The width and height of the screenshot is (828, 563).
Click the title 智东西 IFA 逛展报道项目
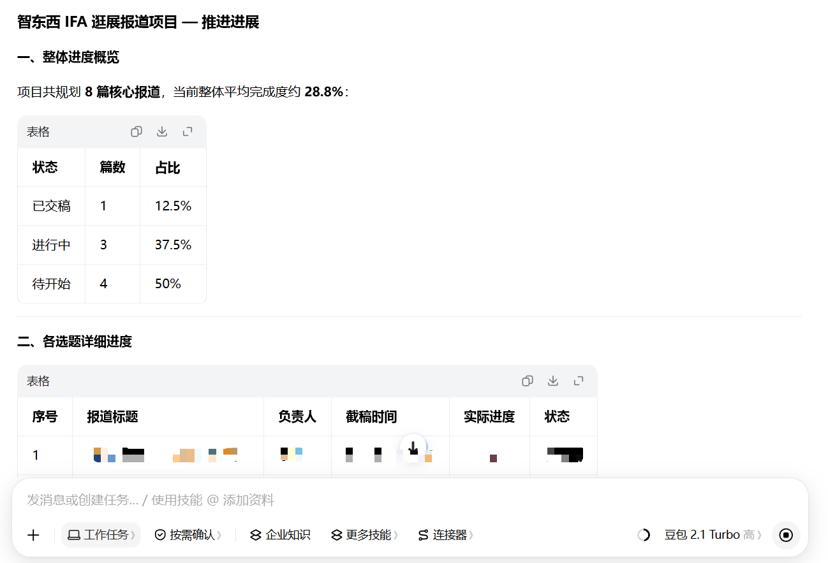(98, 22)
